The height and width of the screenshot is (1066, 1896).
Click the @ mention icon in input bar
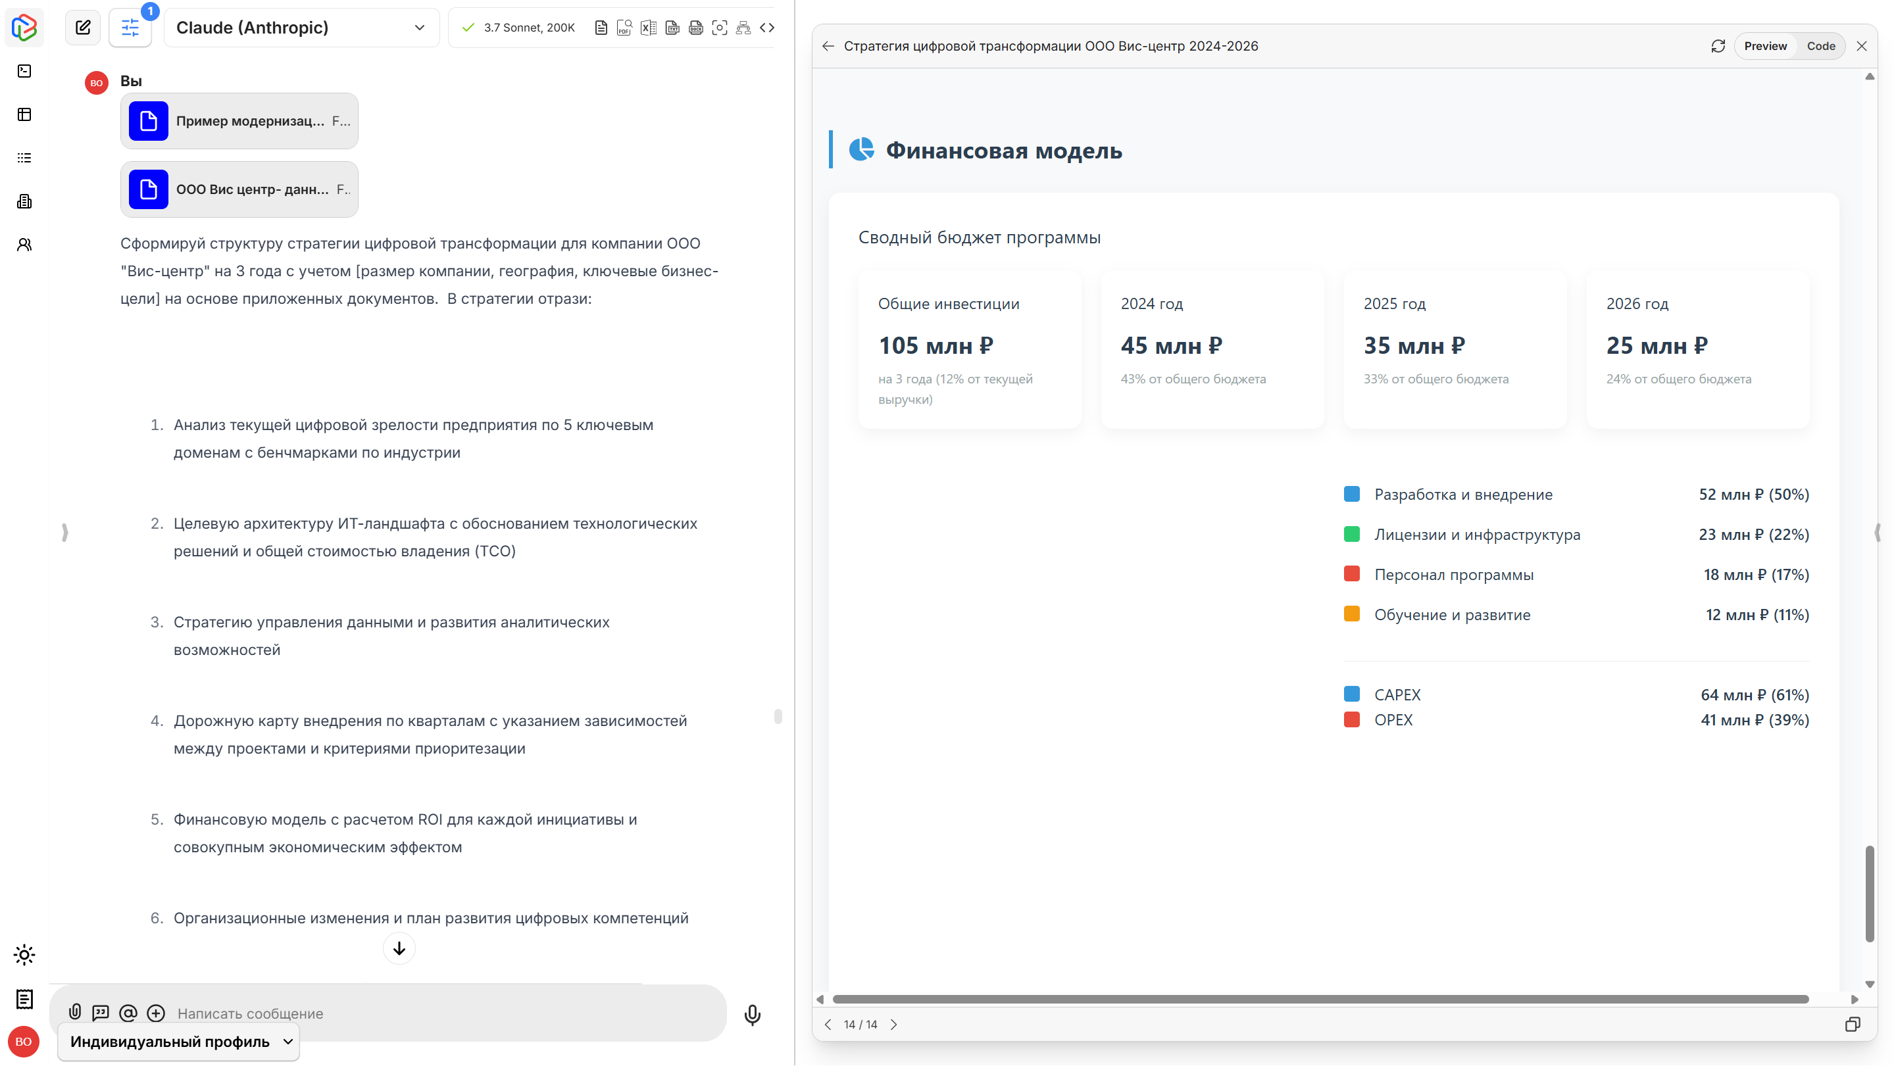click(128, 1013)
